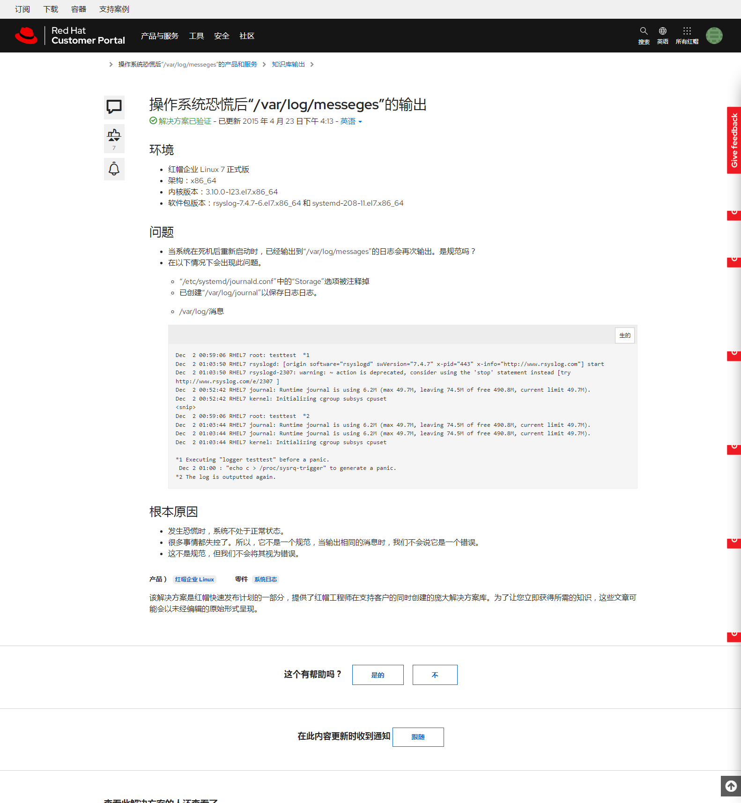Click the 产品和服务 breadcrumb link
741x803 pixels.
coord(240,65)
